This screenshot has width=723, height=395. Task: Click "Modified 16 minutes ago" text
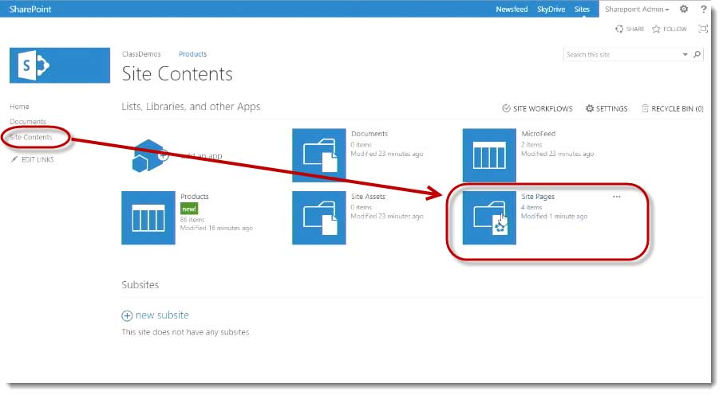(216, 228)
